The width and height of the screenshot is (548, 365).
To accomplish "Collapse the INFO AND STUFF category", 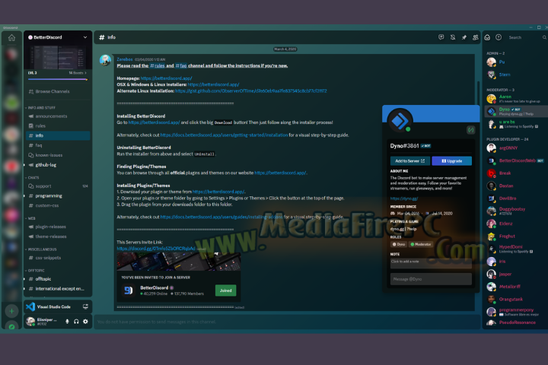I will click(40, 107).
